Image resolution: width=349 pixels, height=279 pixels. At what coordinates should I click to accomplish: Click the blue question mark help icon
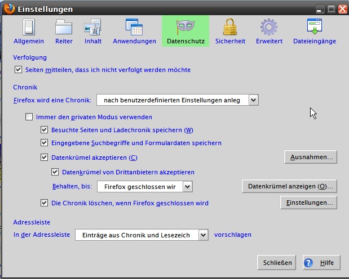[308, 263]
